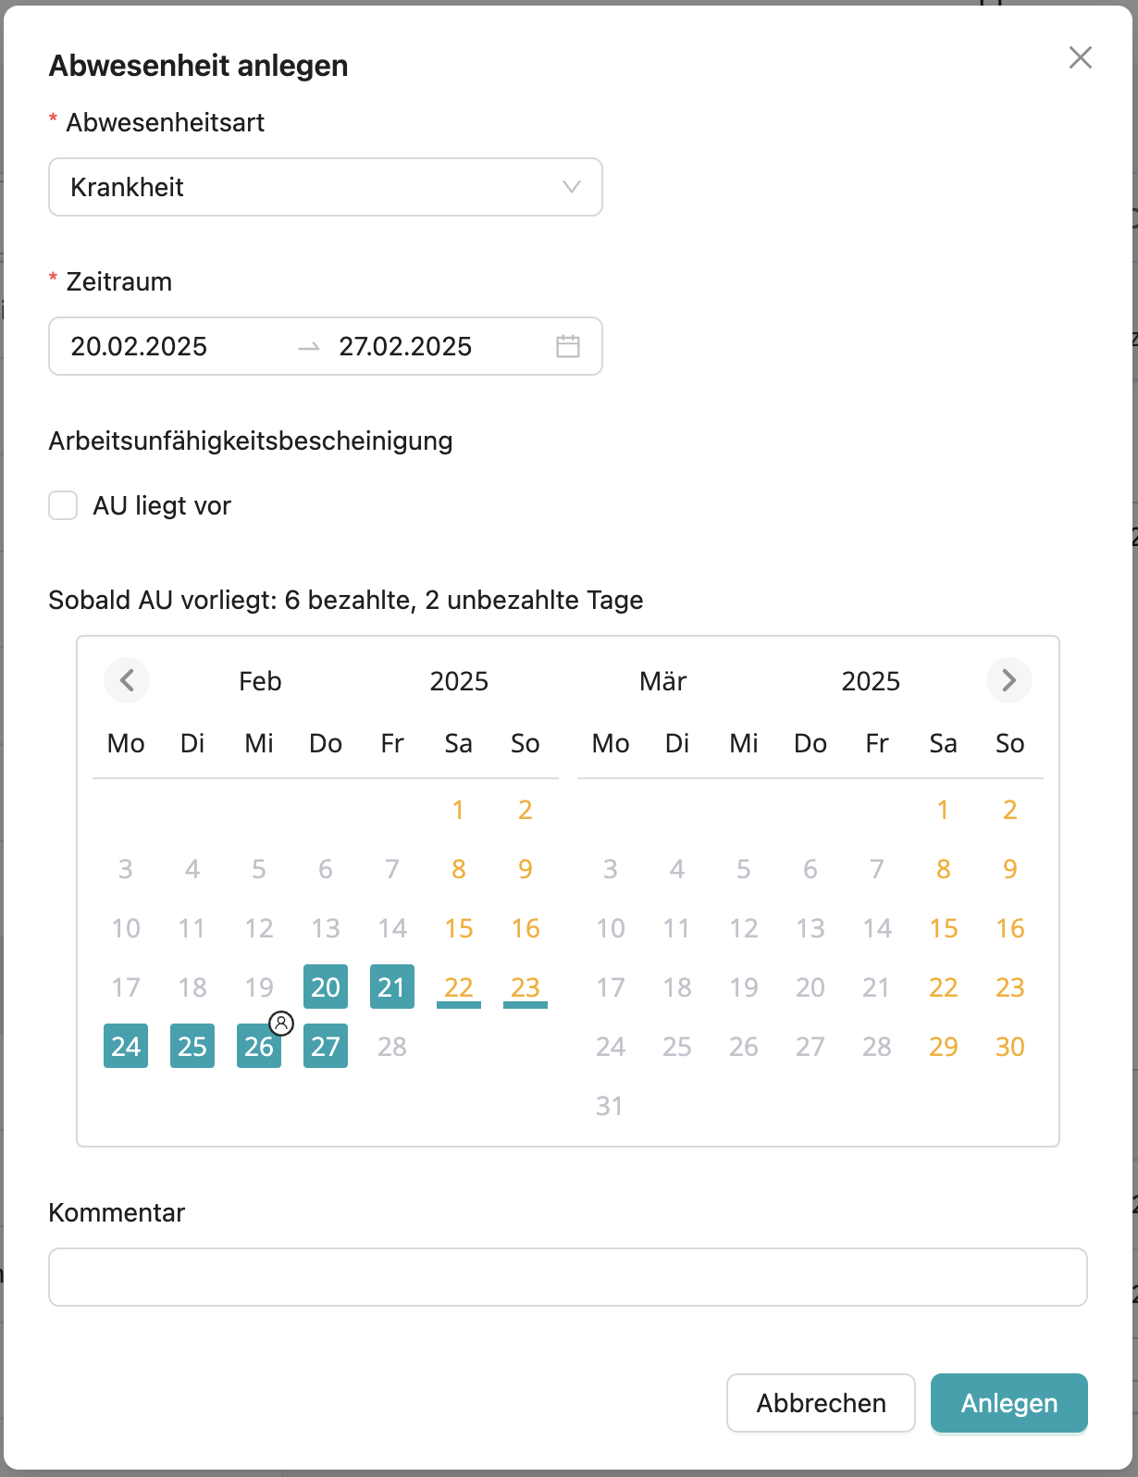
Task: Click the Feb 2025 month header
Action: pos(260,681)
